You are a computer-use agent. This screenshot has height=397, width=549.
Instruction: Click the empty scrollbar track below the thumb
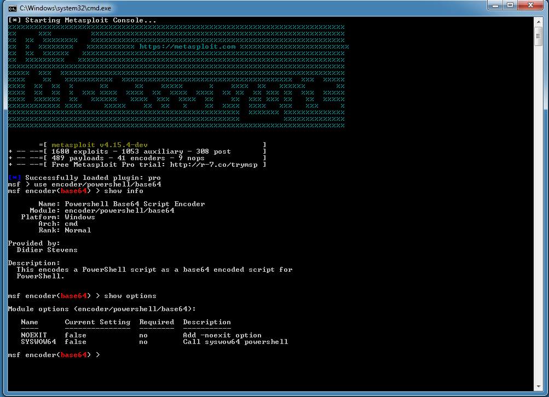click(x=538, y=219)
